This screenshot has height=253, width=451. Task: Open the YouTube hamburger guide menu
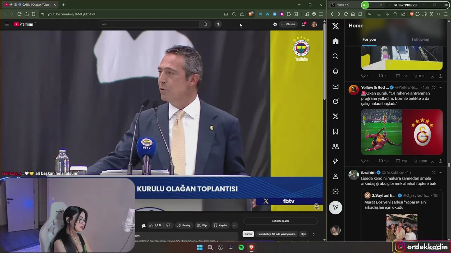(x=7, y=24)
